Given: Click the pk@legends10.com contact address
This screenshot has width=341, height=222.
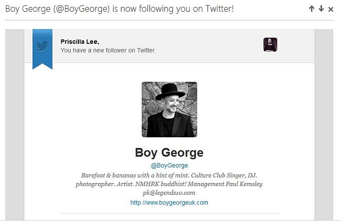Looking at the screenshot, I should (169, 193).
